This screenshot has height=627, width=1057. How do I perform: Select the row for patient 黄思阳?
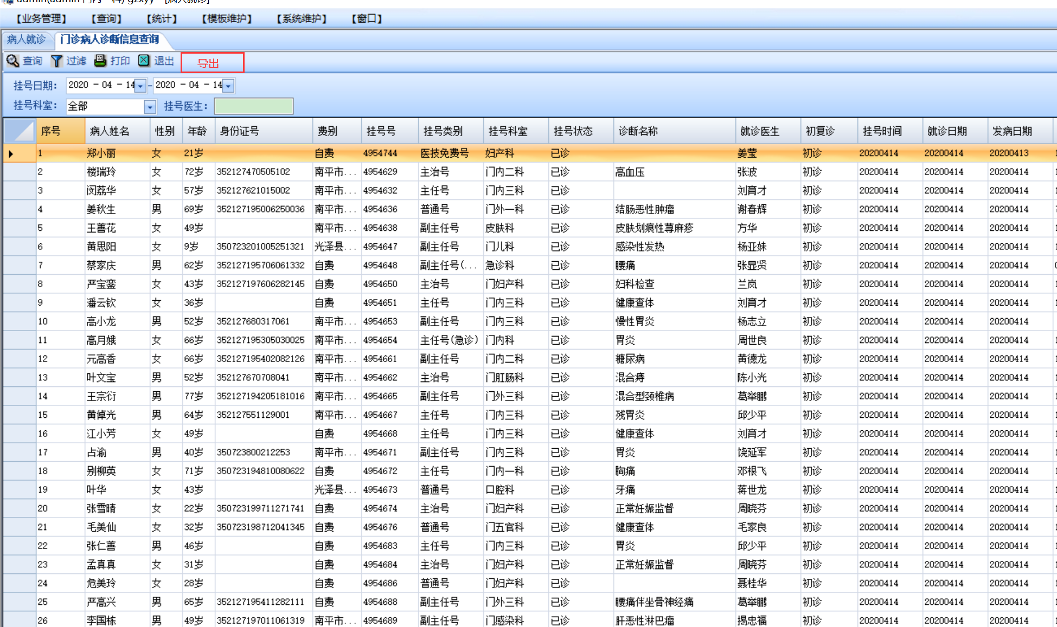[101, 247]
